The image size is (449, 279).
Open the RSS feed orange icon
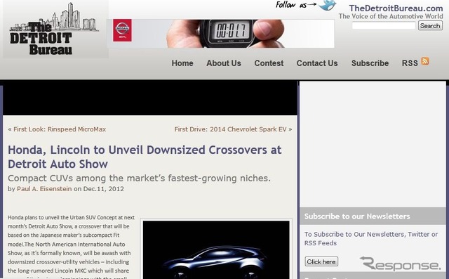tap(425, 61)
